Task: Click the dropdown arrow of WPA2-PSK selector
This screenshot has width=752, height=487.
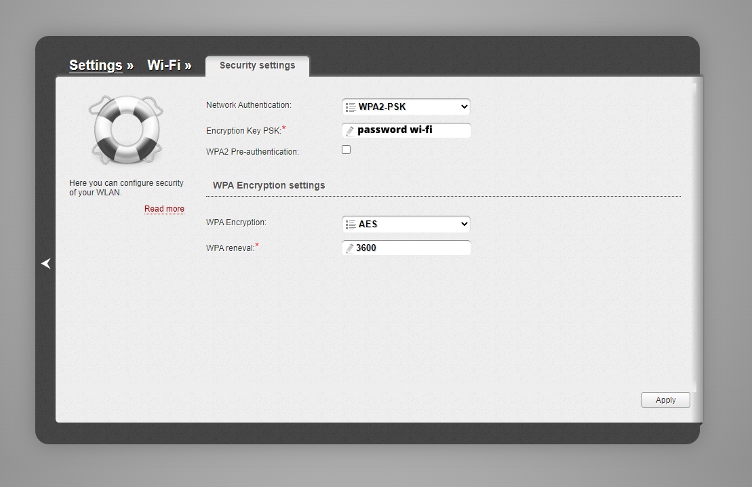Action: tap(465, 106)
